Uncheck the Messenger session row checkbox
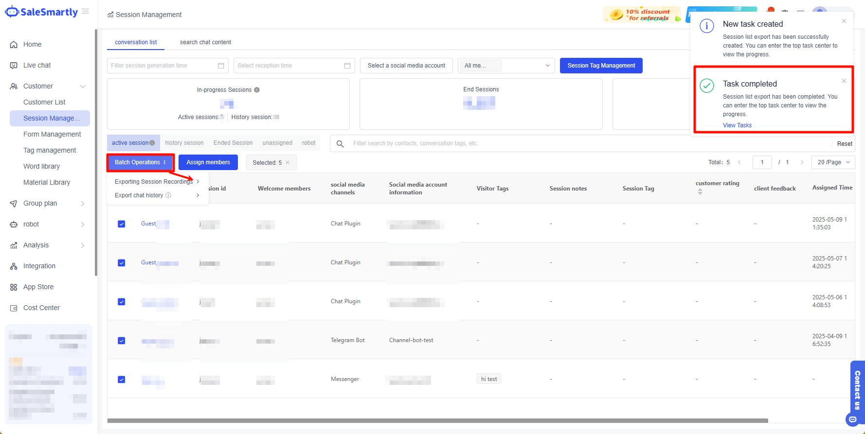This screenshot has width=865, height=434. point(122,380)
